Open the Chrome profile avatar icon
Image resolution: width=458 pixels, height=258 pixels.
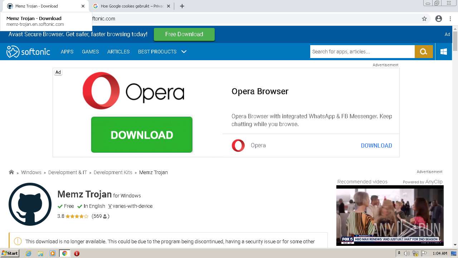(x=439, y=19)
